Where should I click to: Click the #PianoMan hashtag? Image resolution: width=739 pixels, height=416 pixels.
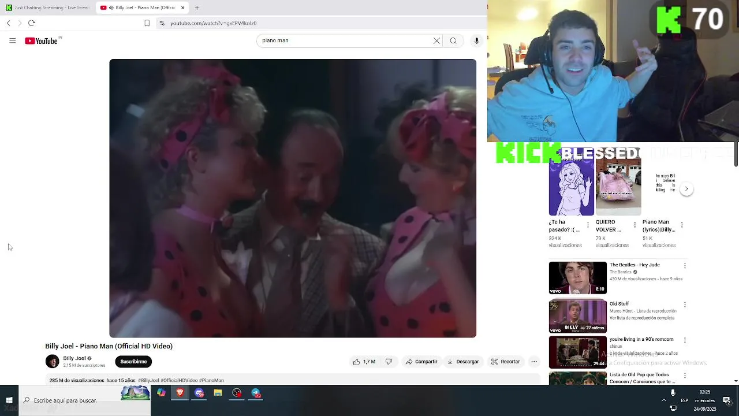[211, 380]
